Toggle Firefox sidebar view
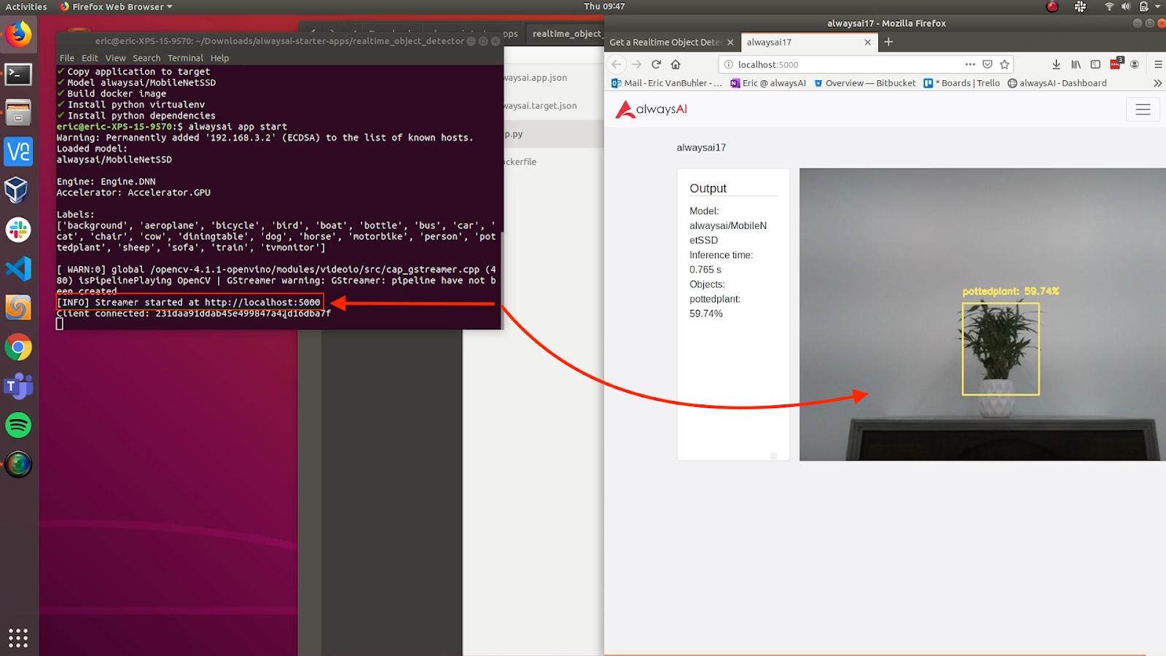The height and width of the screenshot is (656, 1166). (x=1095, y=64)
